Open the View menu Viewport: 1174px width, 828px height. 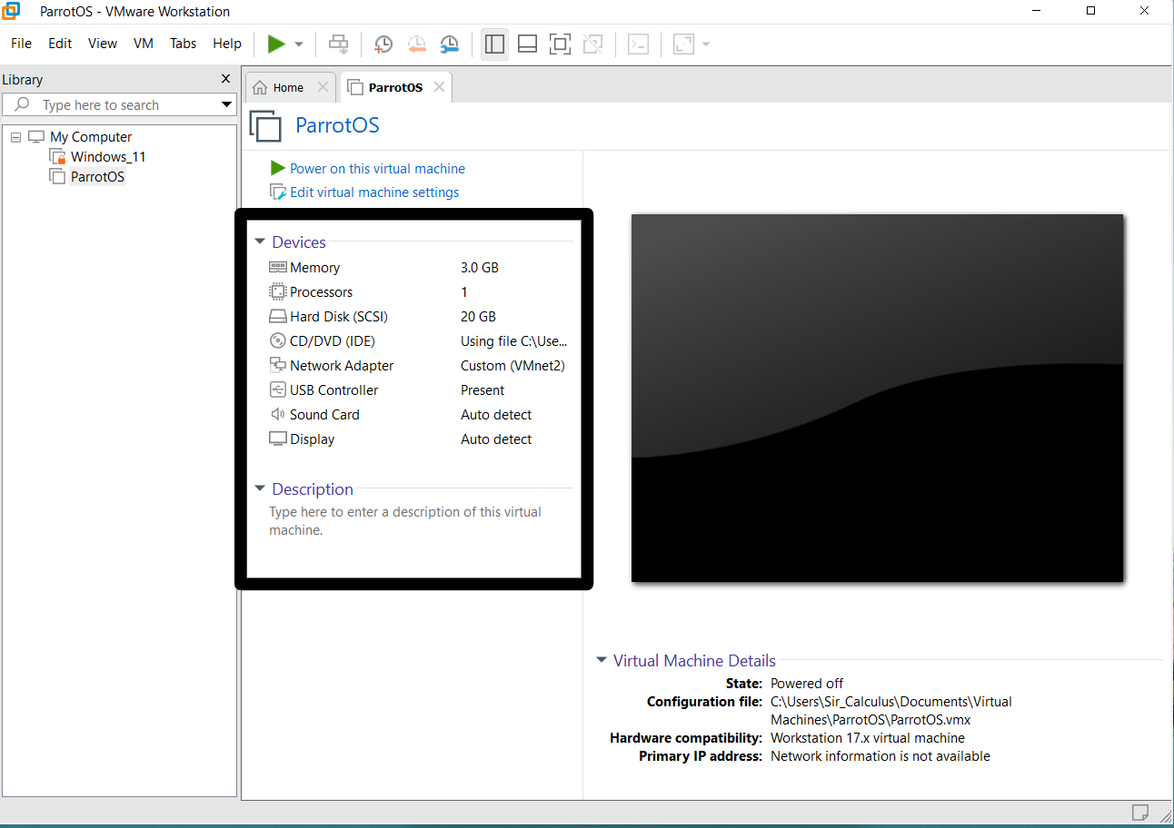coord(103,44)
